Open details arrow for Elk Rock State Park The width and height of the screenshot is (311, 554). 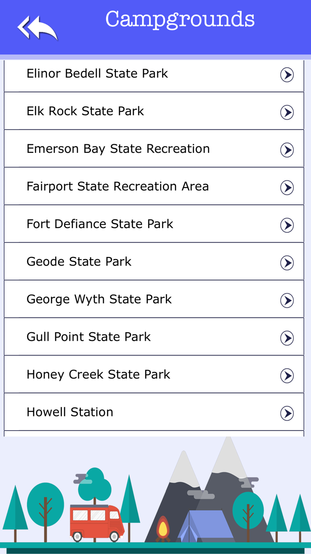pos(288,112)
